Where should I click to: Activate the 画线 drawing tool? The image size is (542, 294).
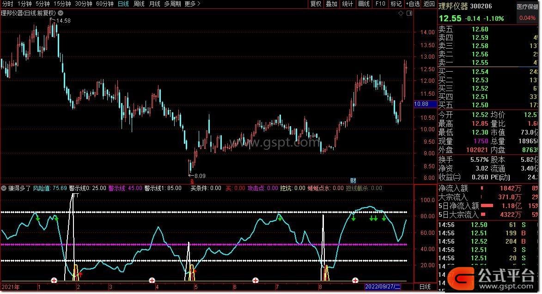(364, 4)
